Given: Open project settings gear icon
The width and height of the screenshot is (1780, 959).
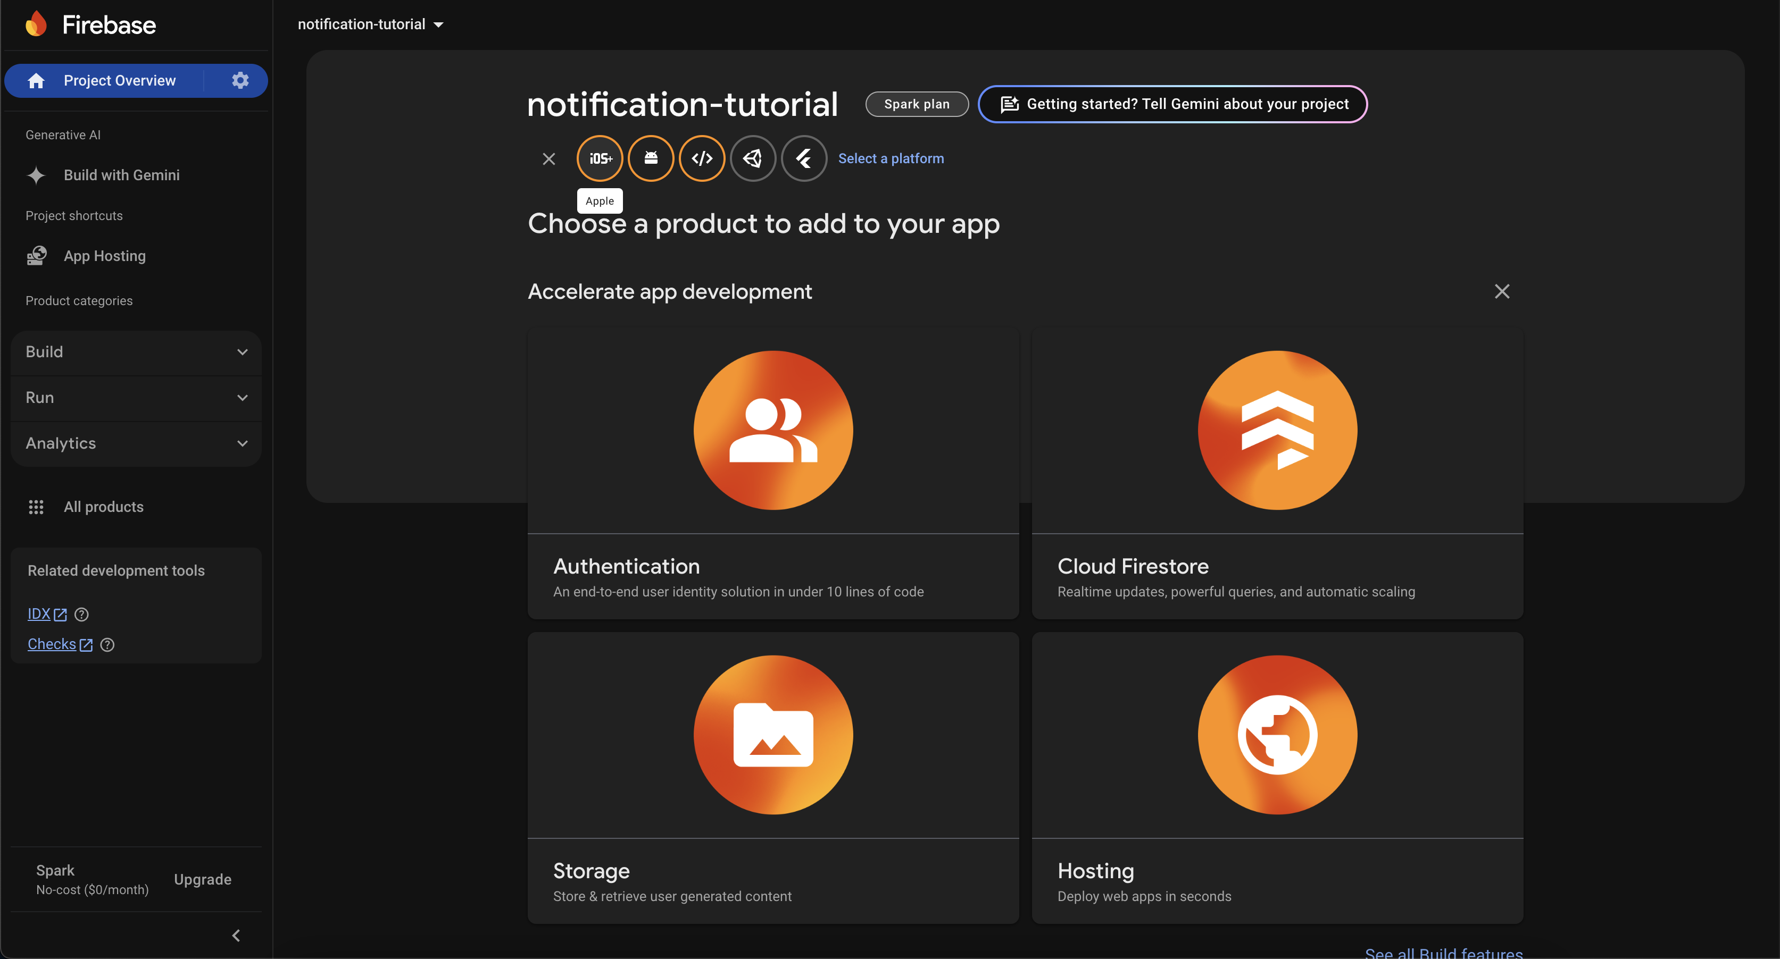Looking at the screenshot, I should click(x=240, y=80).
